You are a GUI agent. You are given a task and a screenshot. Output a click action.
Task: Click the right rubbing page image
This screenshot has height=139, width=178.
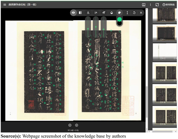coord(101,71)
